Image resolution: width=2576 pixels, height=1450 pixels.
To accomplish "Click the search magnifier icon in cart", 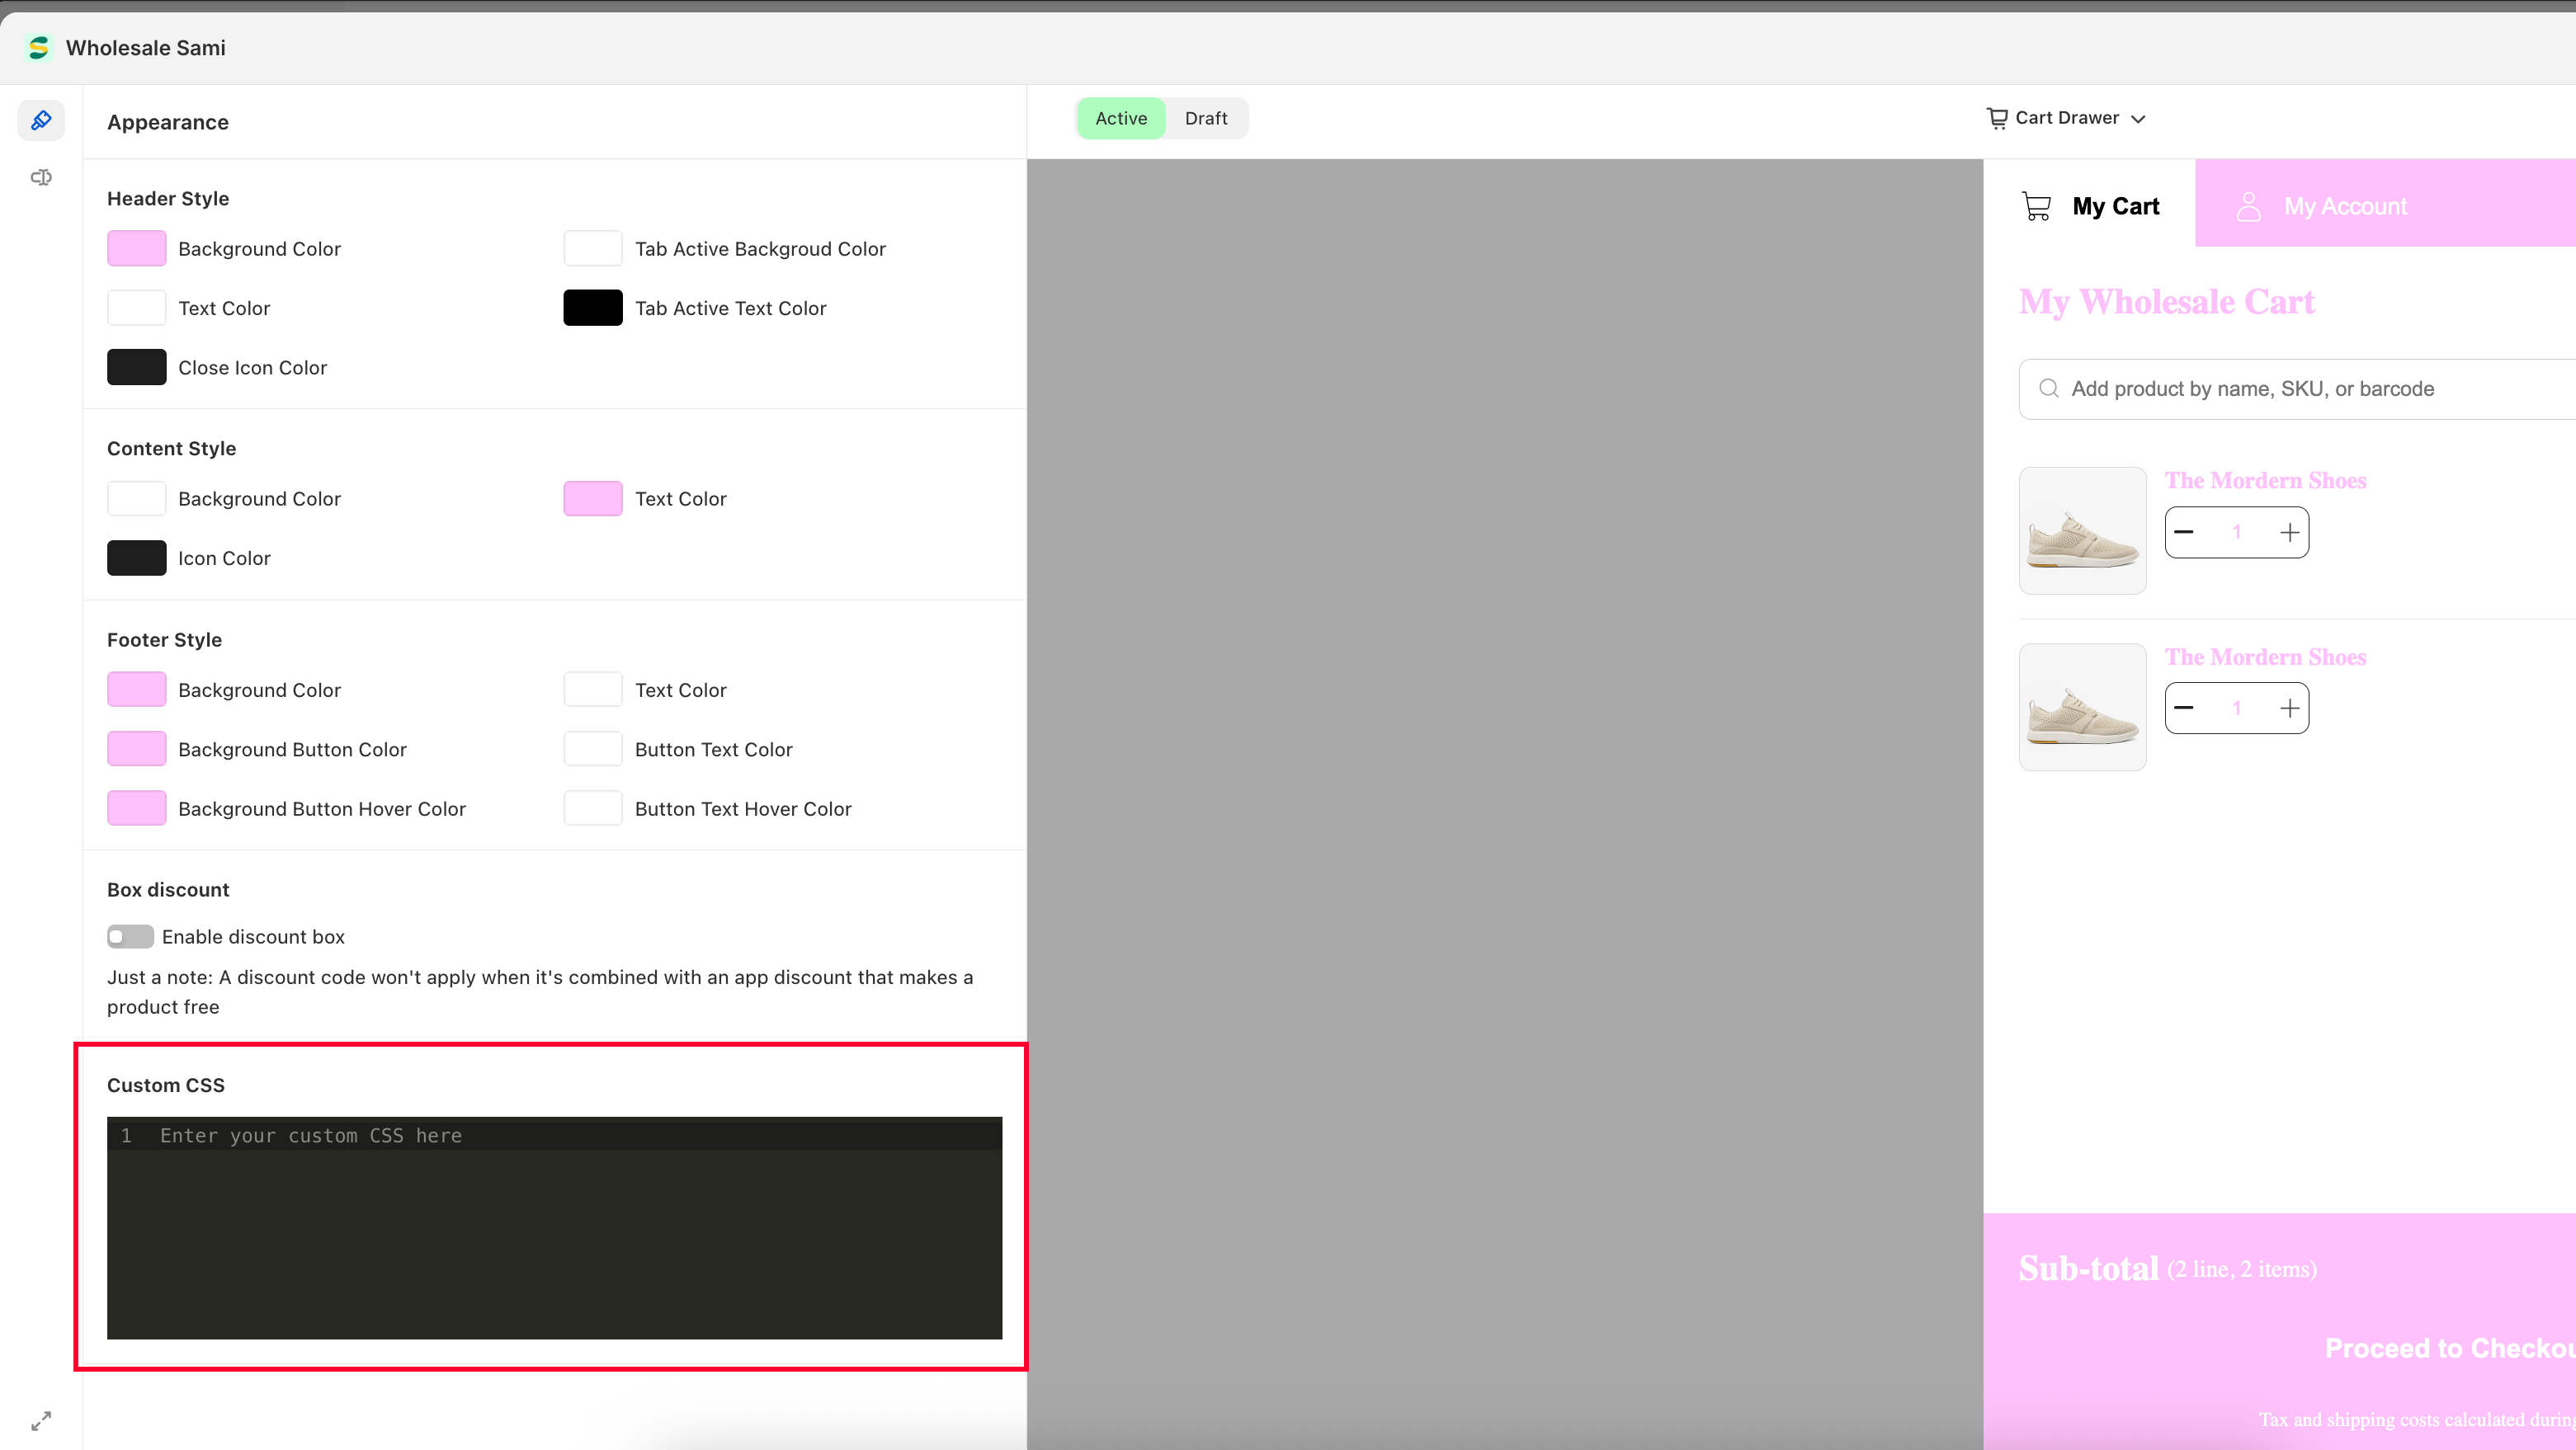I will [x=2048, y=388].
